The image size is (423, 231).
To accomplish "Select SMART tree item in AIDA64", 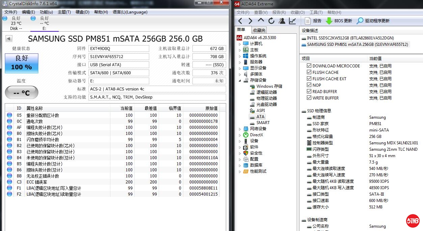I will pyautogui.click(x=263, y=123).
